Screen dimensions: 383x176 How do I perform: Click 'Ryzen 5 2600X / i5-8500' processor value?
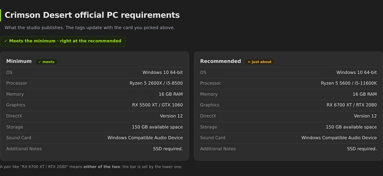pos(156,83)
